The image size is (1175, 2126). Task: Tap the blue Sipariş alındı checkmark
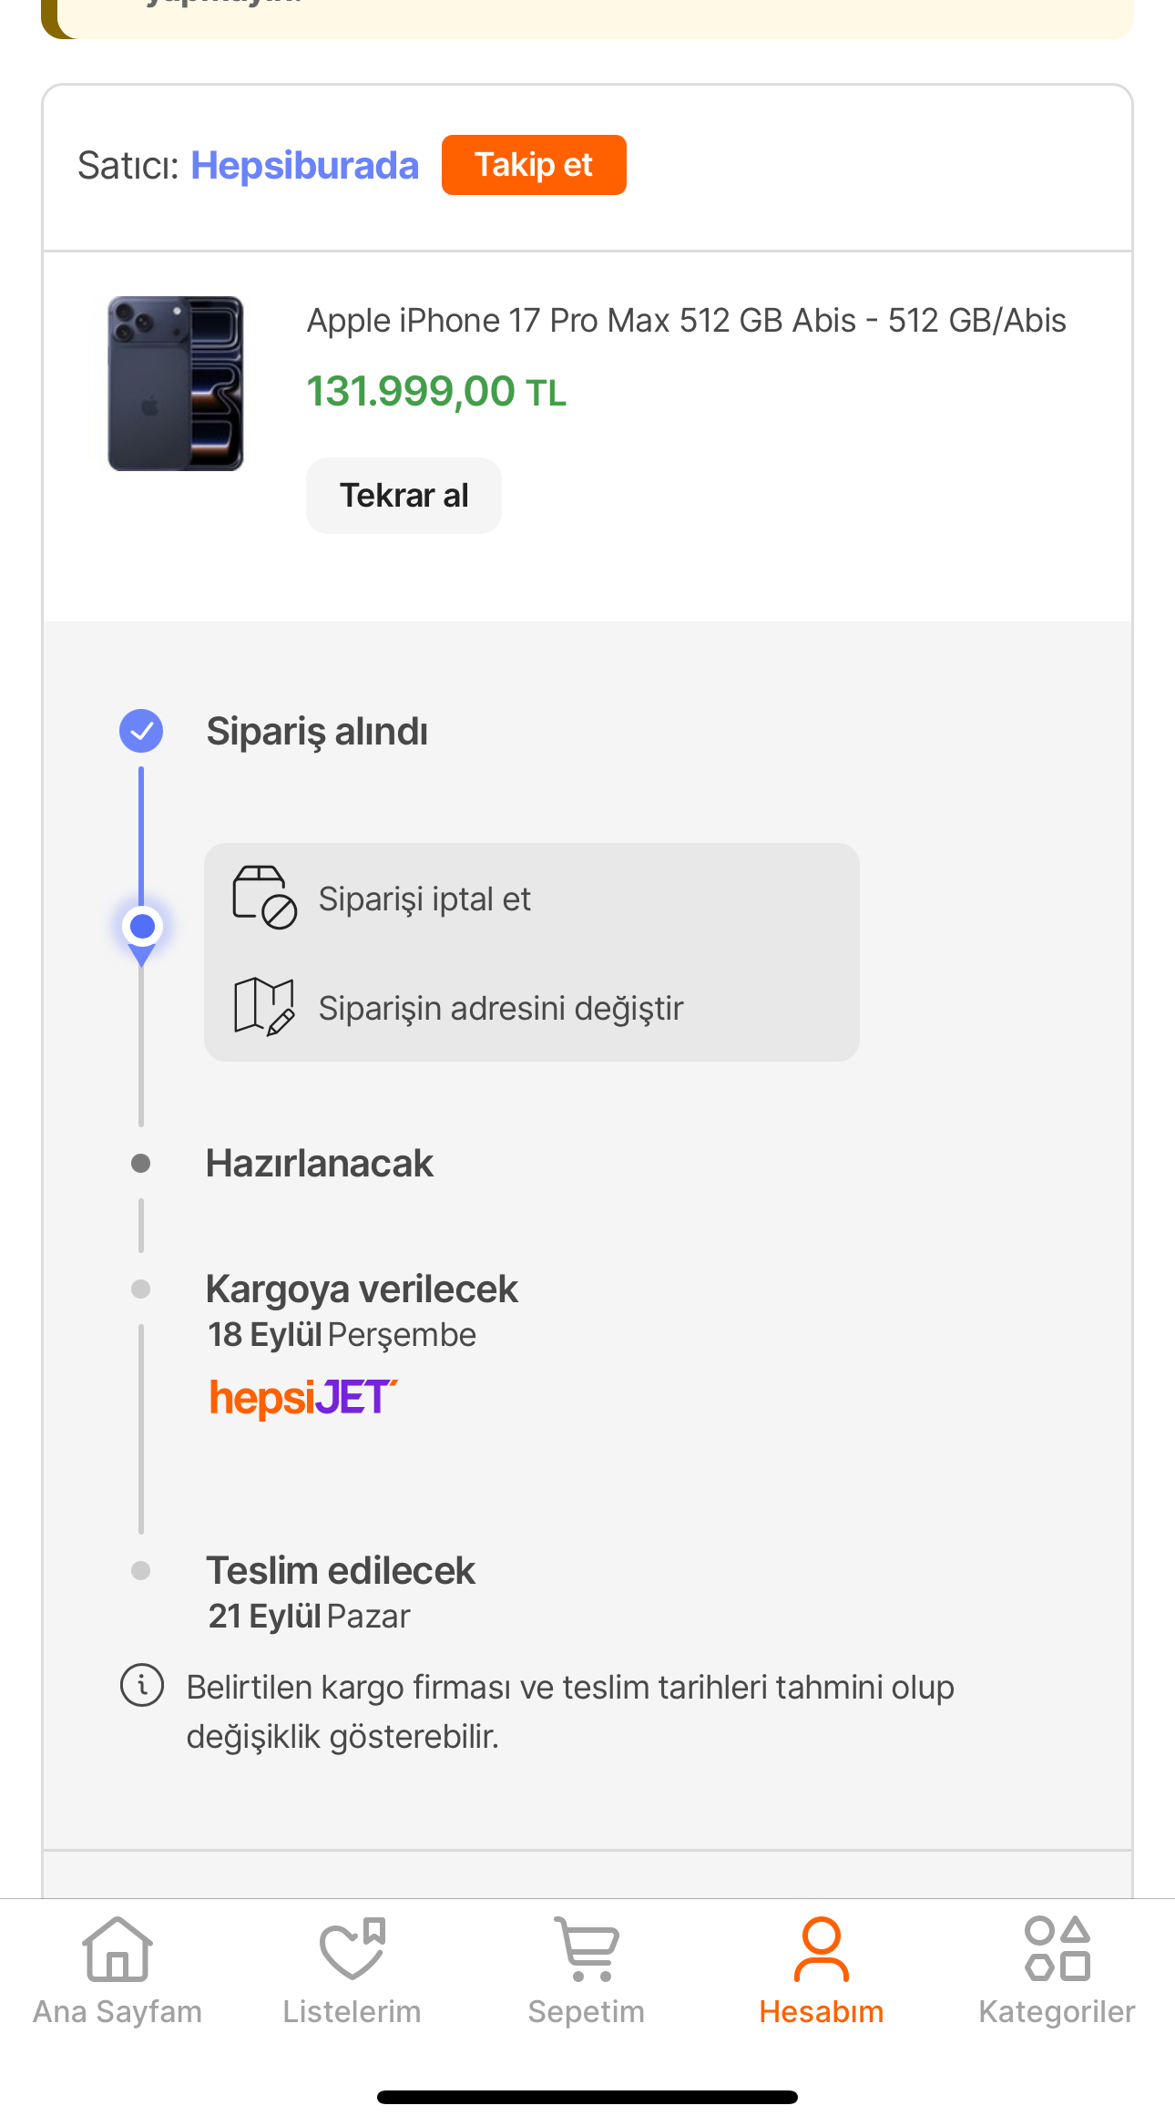tap(141, 731)
